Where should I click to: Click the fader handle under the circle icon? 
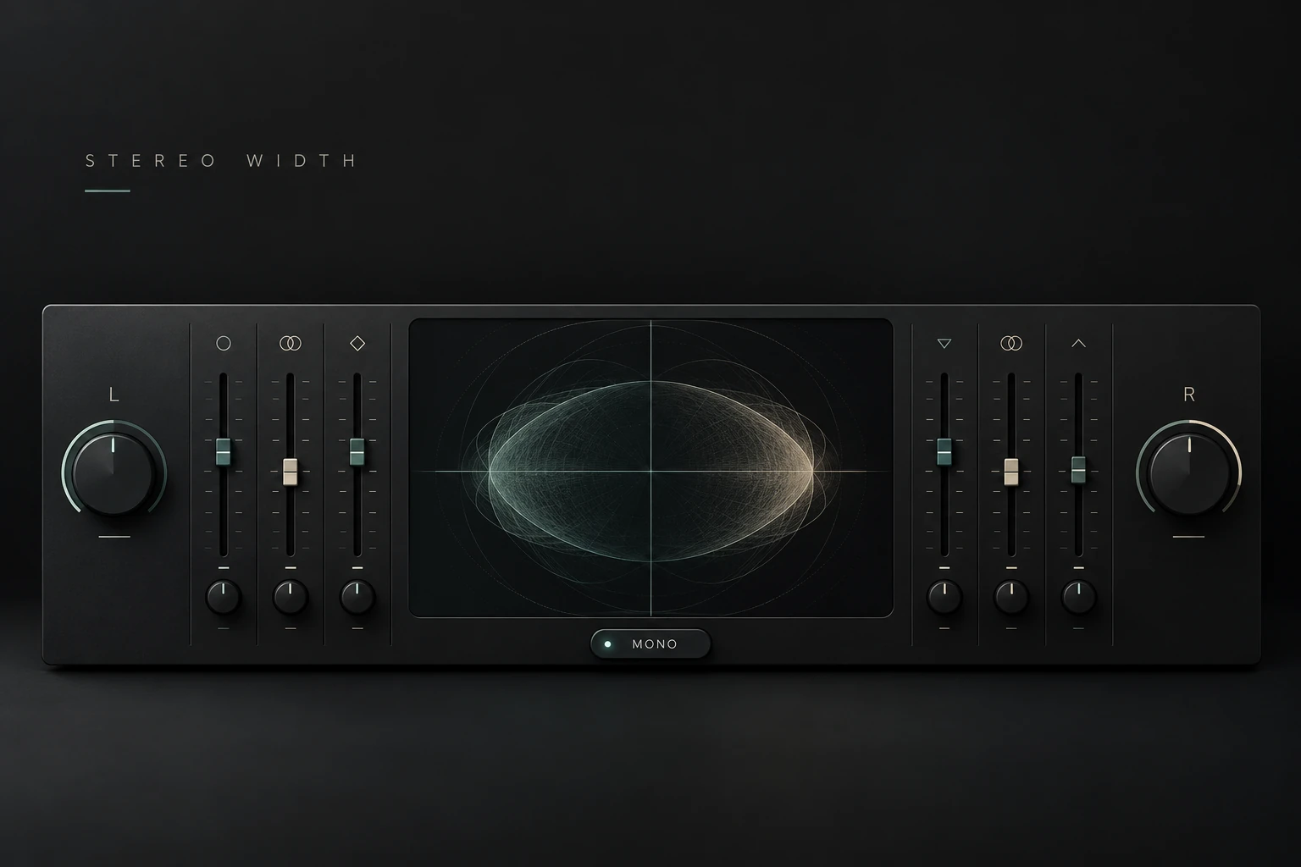[x=224, y=452]
